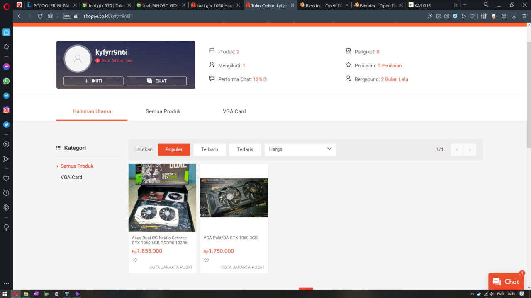Open WhatsApp in the Opera sidebar
The width and height of the screenshot is (531, 298).
[6, 81]
